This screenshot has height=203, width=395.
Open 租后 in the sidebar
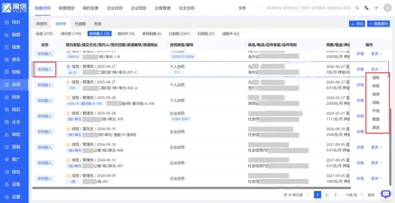12,110
